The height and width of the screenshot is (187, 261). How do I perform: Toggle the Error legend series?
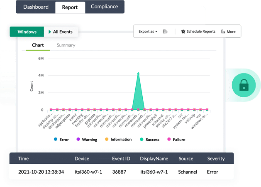61,139
